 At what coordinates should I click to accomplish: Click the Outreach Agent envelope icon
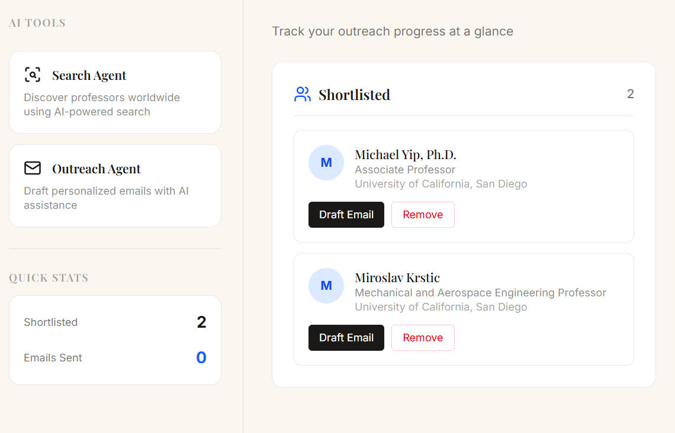pos(33,169)
